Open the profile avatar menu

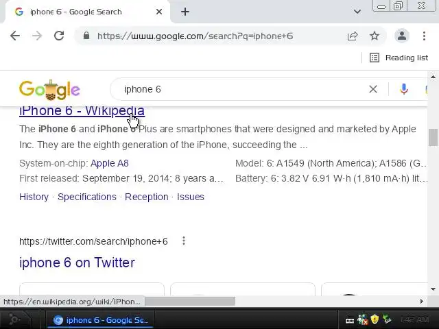tap(402, 36)
